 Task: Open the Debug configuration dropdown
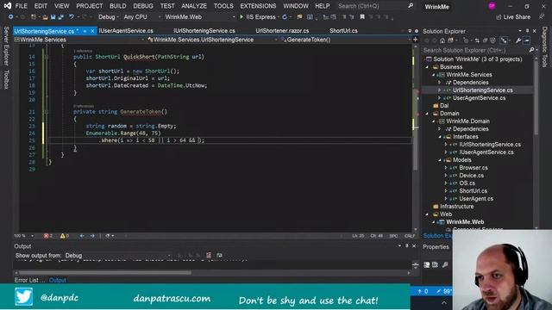(x=108, y=17)
